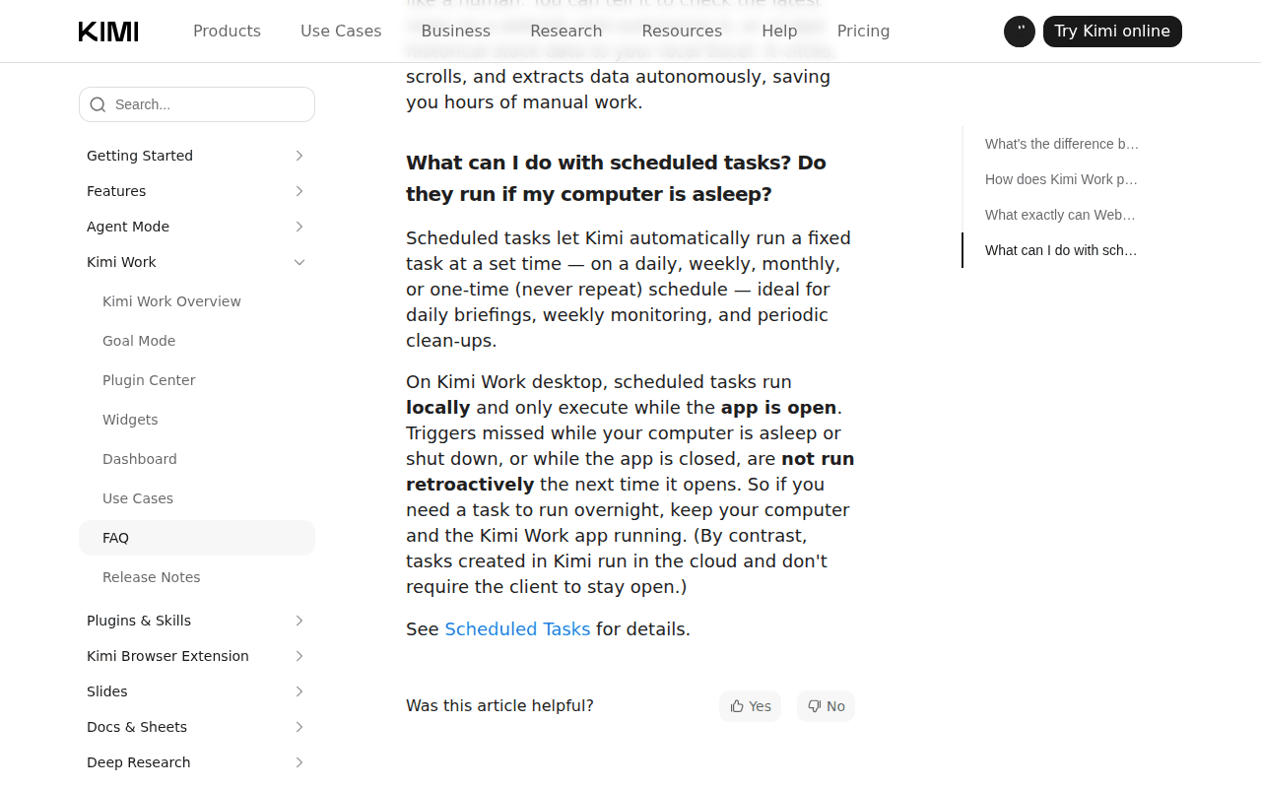1261x788 pixels.
Task: Click Try Kimi online button
Action: click(x=1112, y=32)
